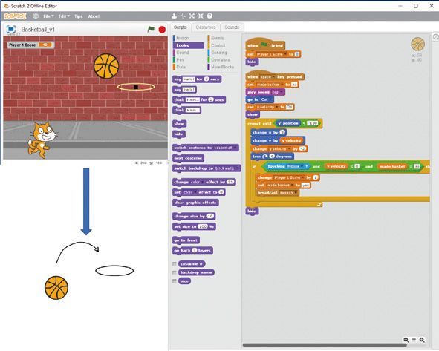This screenshot has height=351, width=439.
Task: Open the language globe menu
Action: (36, 16)
